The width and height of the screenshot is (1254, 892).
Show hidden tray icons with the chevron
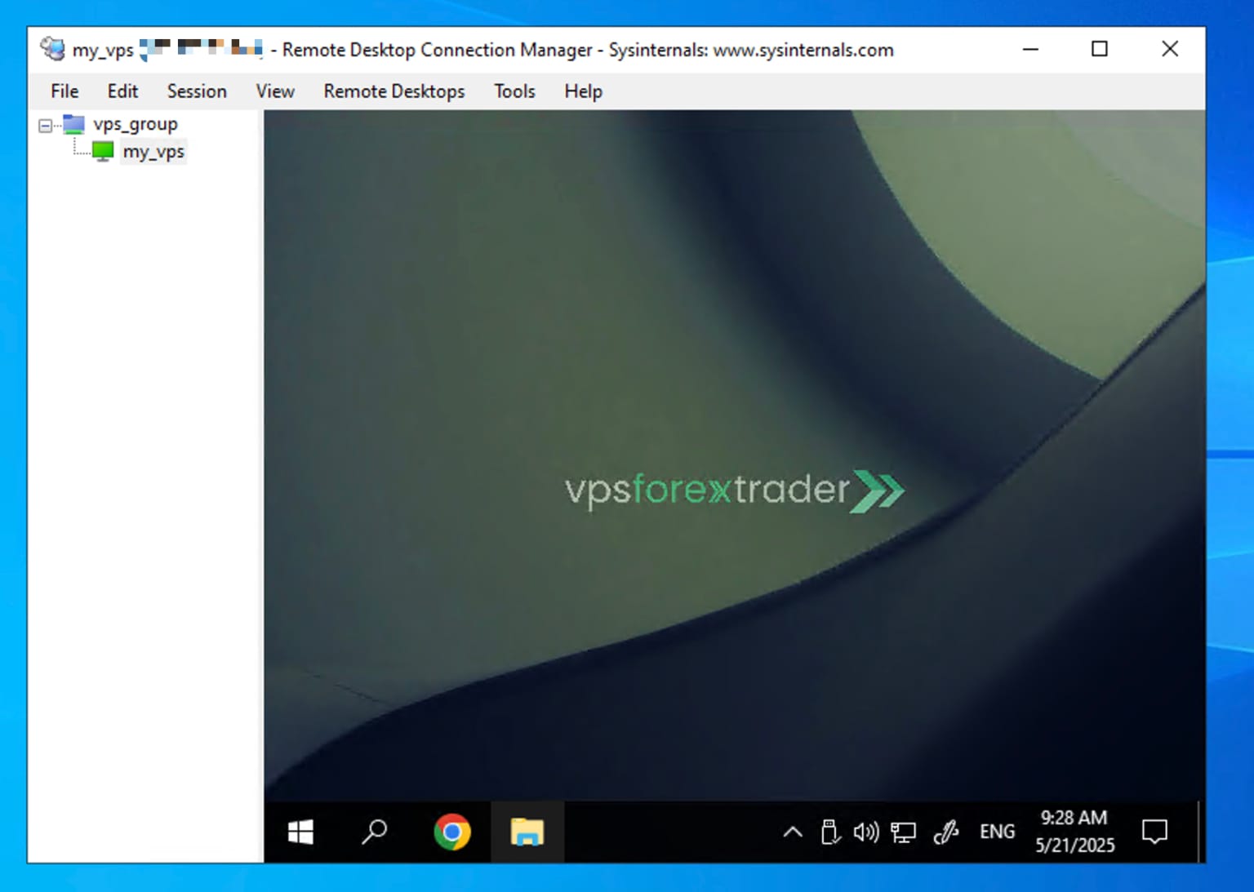pyautogui.click(x=791, y=832)
